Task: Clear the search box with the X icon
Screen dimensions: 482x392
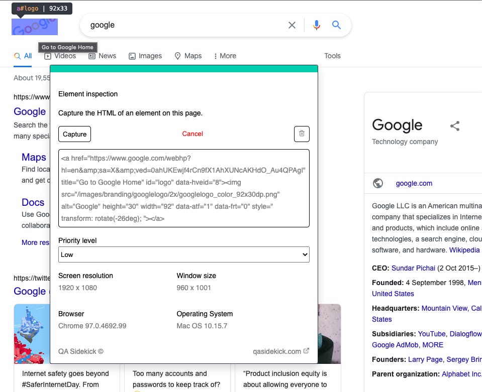Action: (x=292, y=25)
